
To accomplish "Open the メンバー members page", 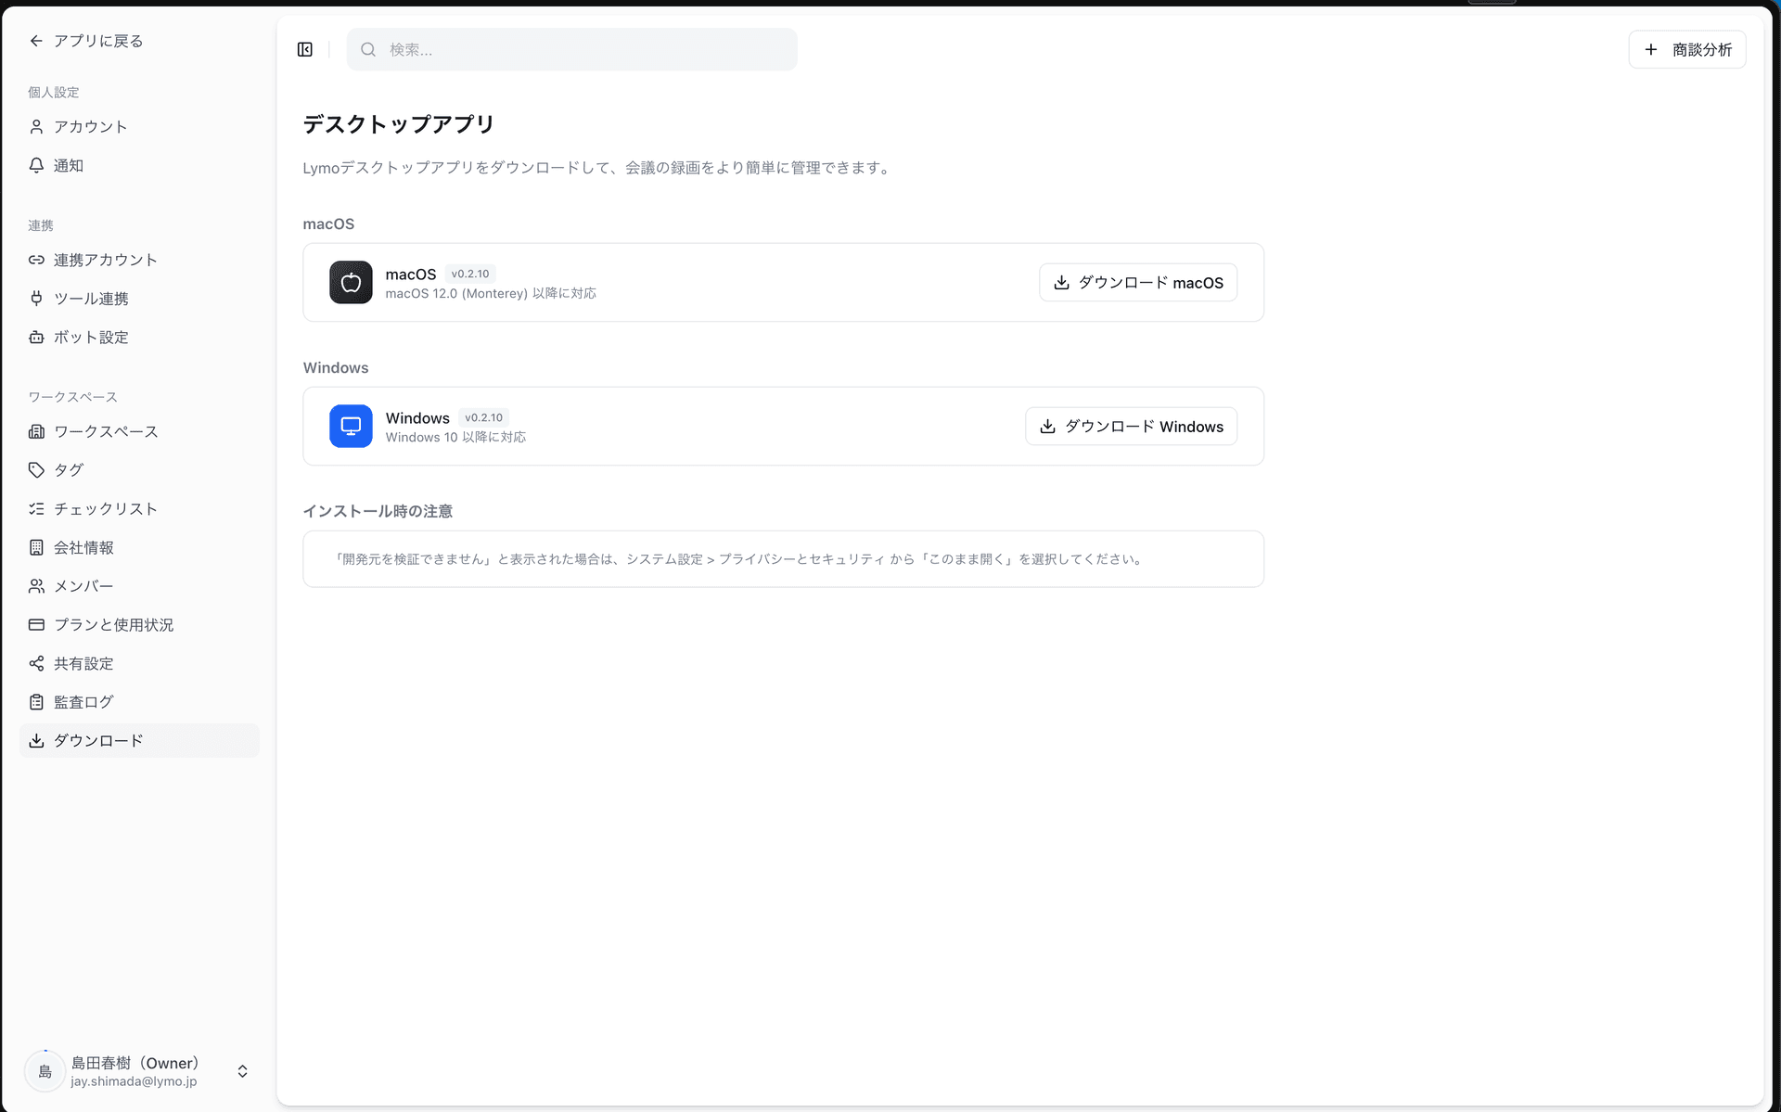I will 83,585.
